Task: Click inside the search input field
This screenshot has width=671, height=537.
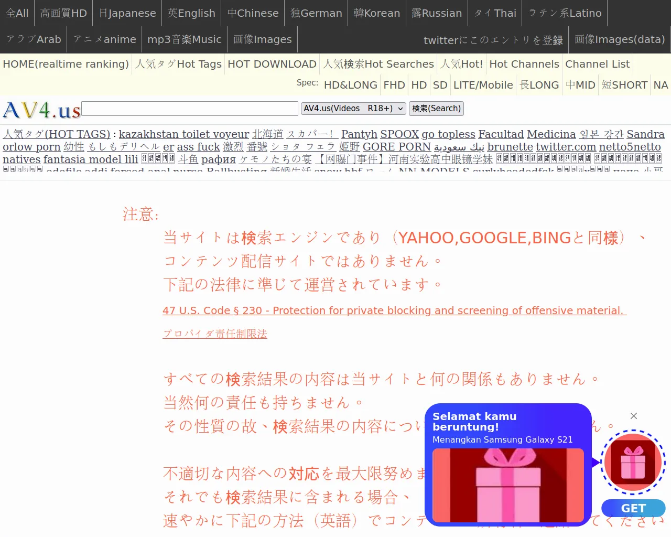Action: (x=189, y=109)
